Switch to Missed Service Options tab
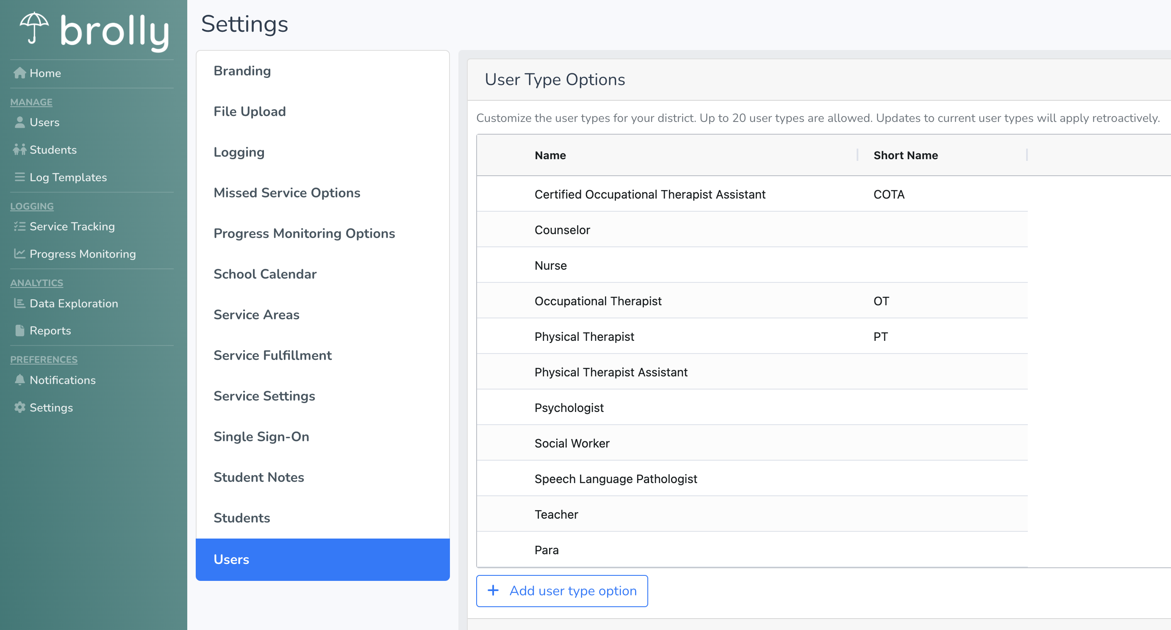The image size is (1171, 630). coord(287,193)
